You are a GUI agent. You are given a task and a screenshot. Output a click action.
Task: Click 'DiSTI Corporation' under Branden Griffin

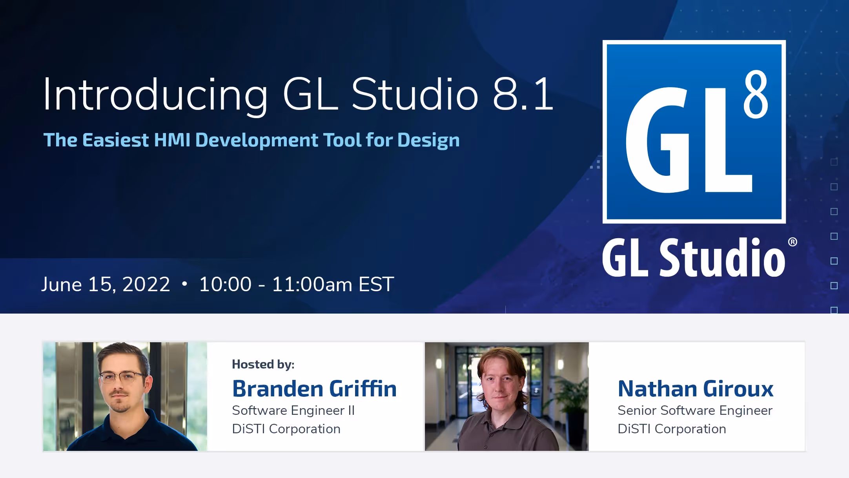click(x=286, y=429)
